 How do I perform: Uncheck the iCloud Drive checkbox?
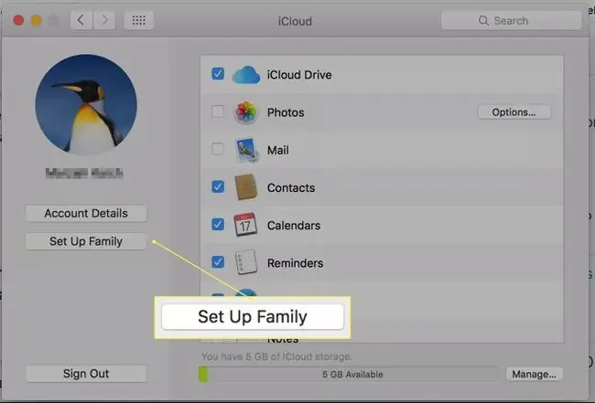[x=218, y=74]
